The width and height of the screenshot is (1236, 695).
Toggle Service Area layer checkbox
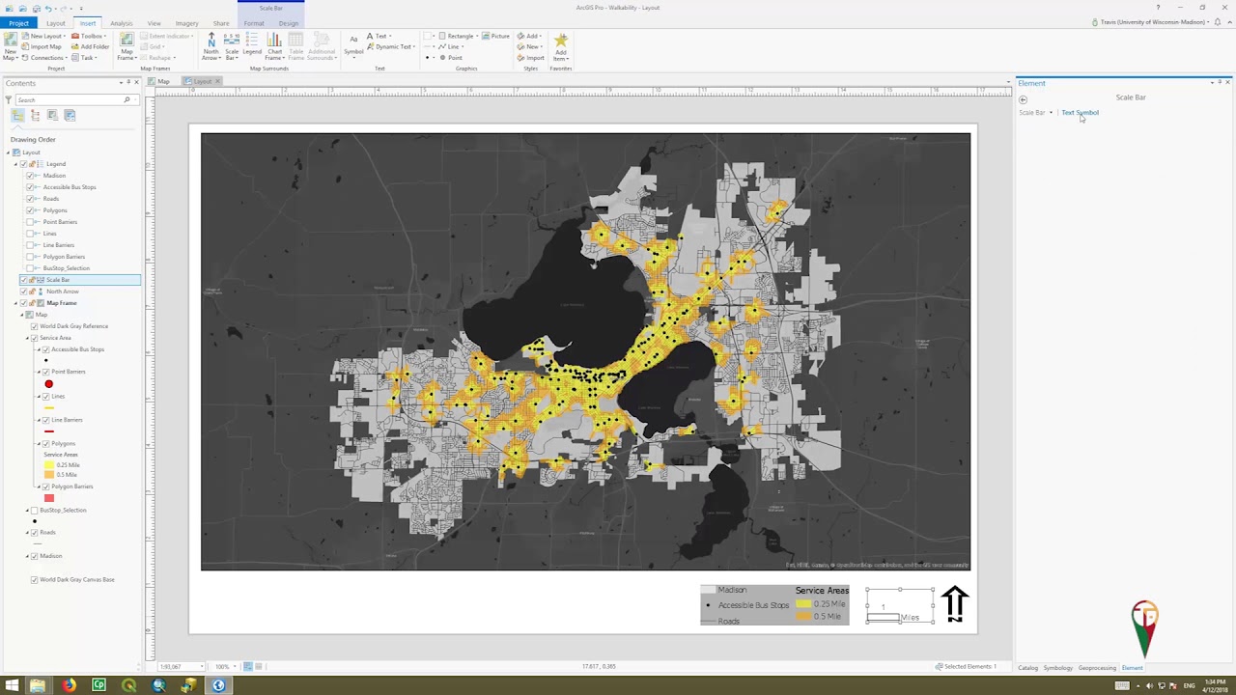pyautogui.click(x=35, y=338)
